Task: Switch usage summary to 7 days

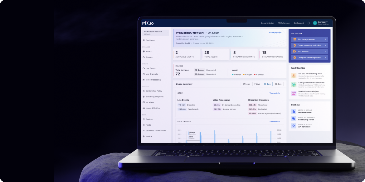Action: pyautogui.click(x=257, y=84)
